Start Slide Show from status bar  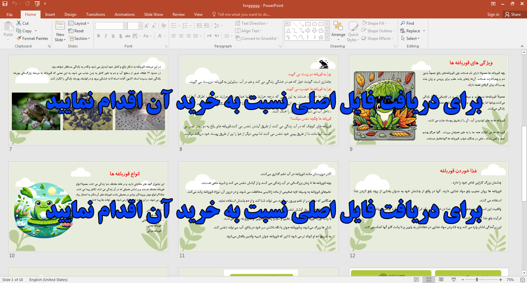click(x=454, y=279)
